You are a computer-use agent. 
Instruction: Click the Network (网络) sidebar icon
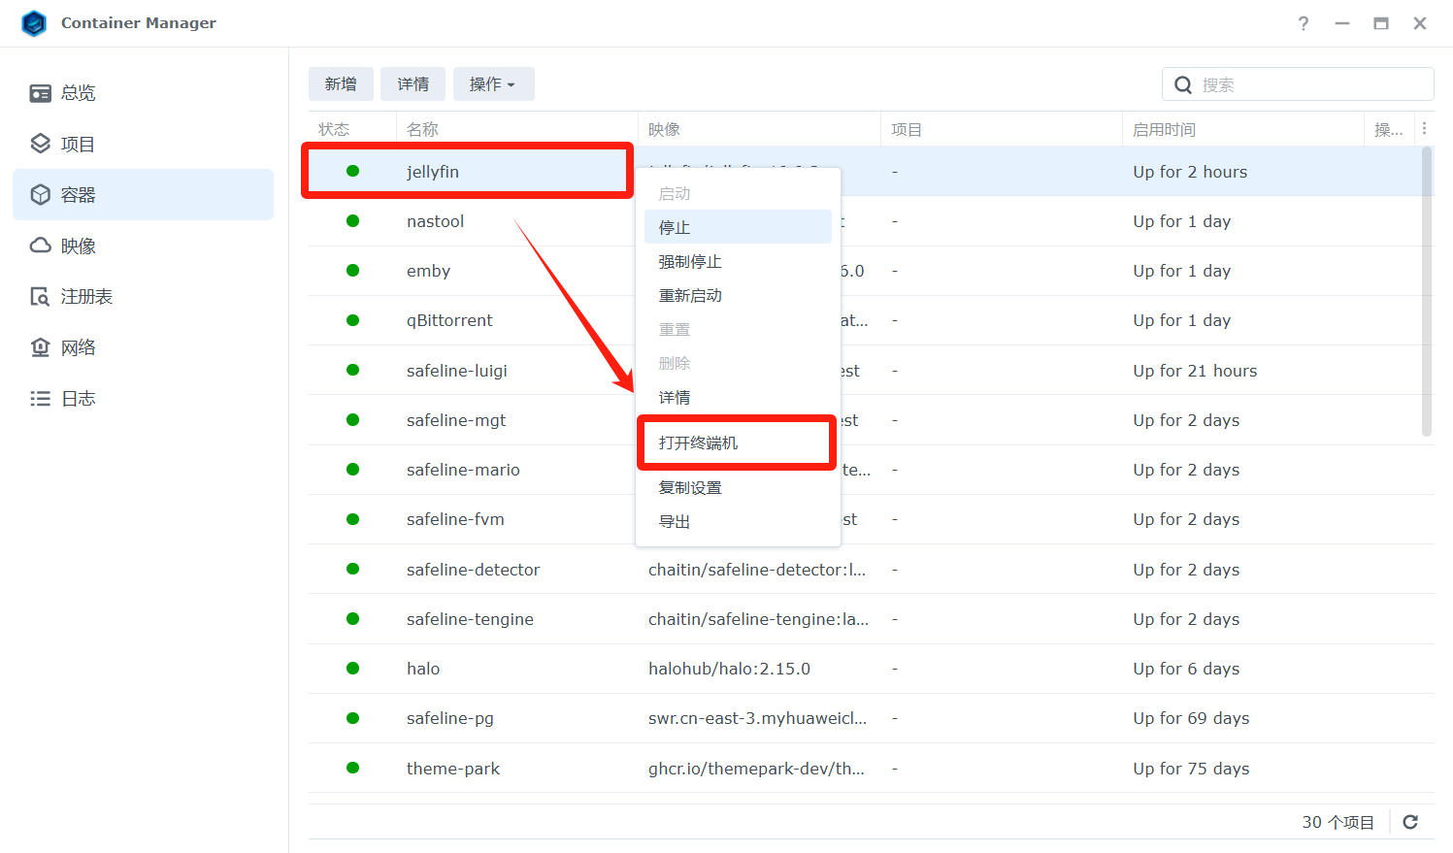pyautogui.click(x=40, y=347)
